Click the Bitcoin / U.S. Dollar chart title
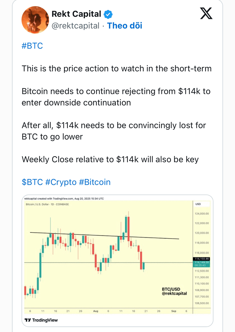This screenshot has height=332, width=235. [x=47, y=204]
